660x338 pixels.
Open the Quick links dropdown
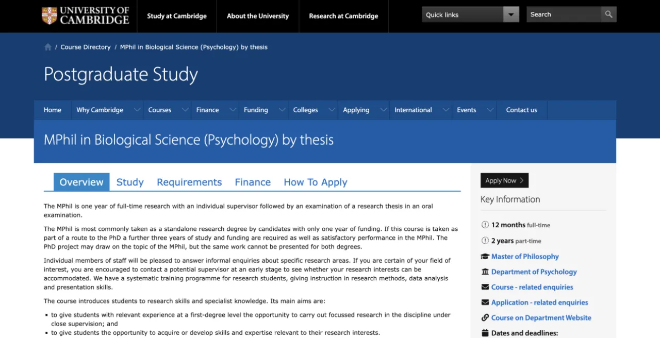click(x=511, y=14)
